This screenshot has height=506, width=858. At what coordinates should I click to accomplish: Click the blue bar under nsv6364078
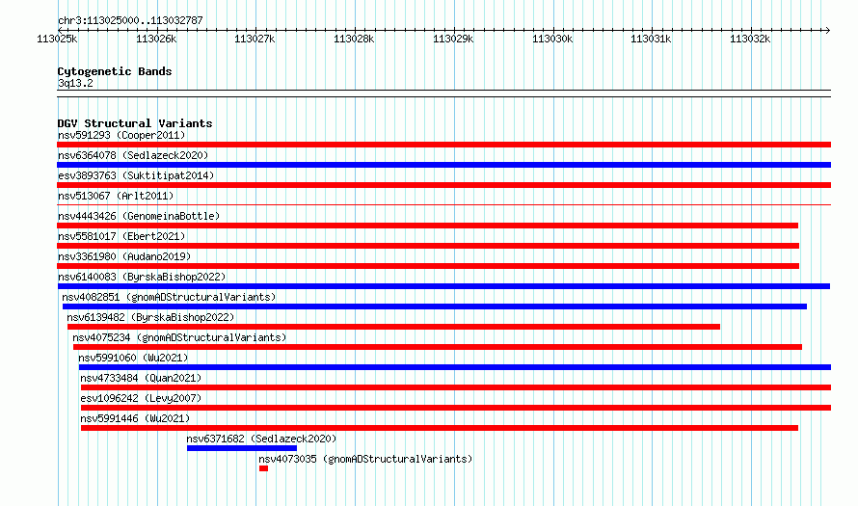pos(443,165)
